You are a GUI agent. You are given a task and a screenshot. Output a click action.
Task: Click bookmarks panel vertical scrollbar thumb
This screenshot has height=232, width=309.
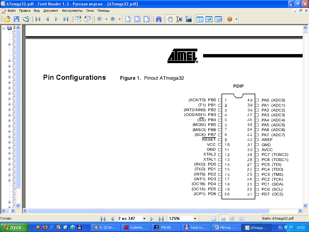point(18,109)
